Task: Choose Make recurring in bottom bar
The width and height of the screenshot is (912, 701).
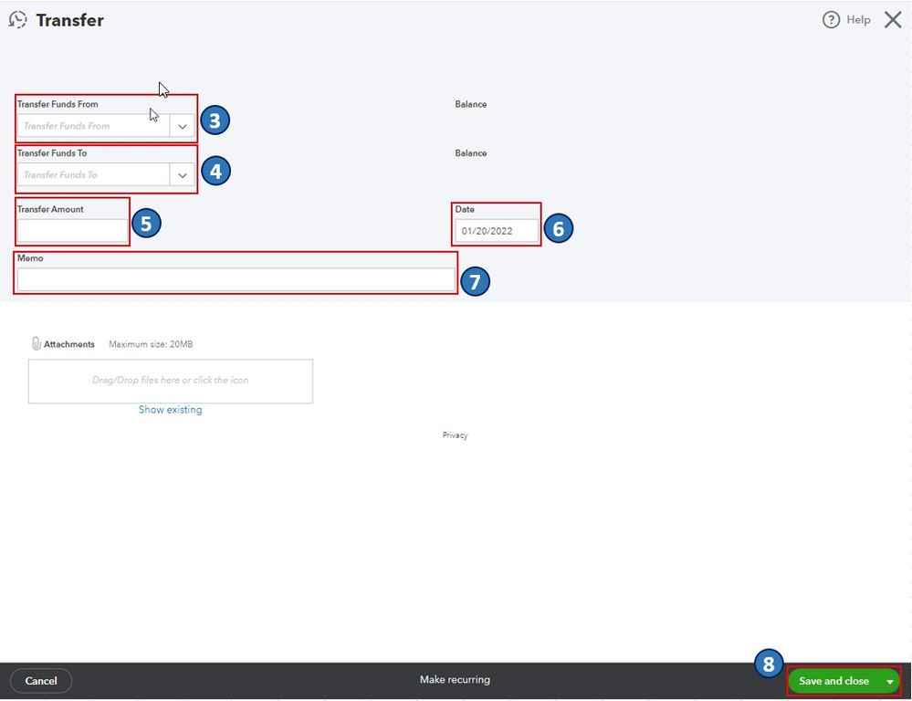Action: (455, 679)
